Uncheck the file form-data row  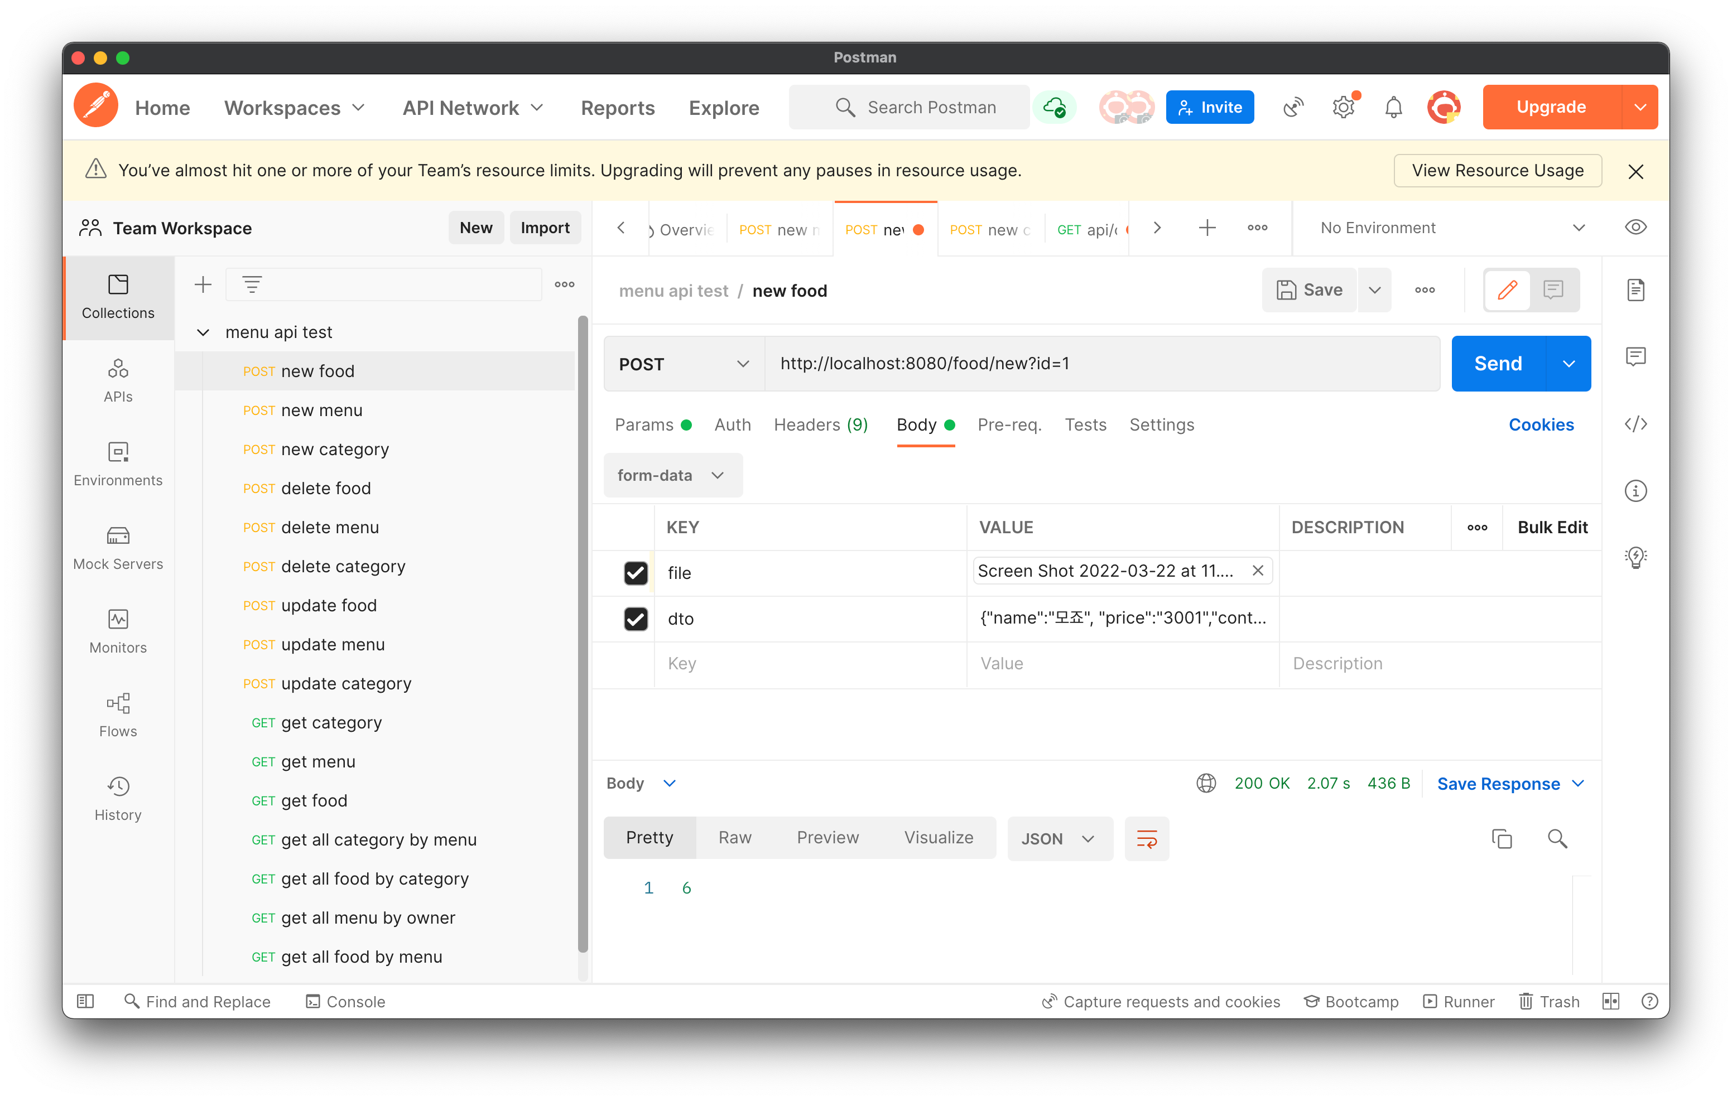pyautogui.click(x=636, y=573)
